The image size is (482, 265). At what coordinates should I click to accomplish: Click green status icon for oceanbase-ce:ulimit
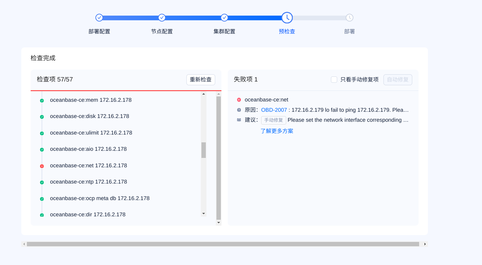42,133
